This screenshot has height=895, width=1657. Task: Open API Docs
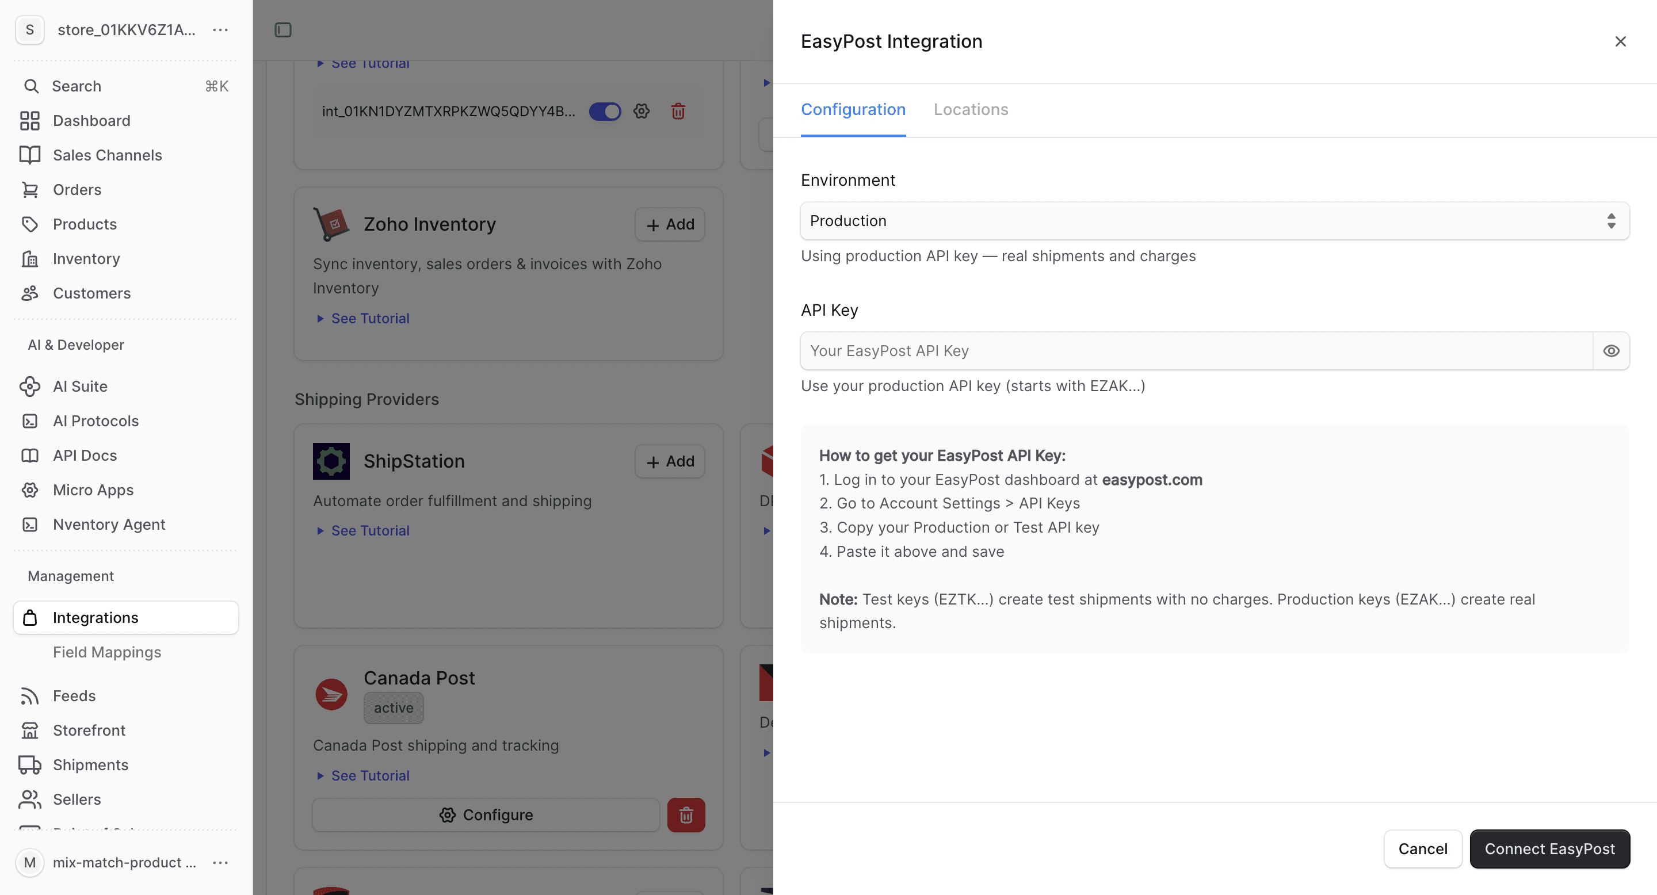pos(126,455)
